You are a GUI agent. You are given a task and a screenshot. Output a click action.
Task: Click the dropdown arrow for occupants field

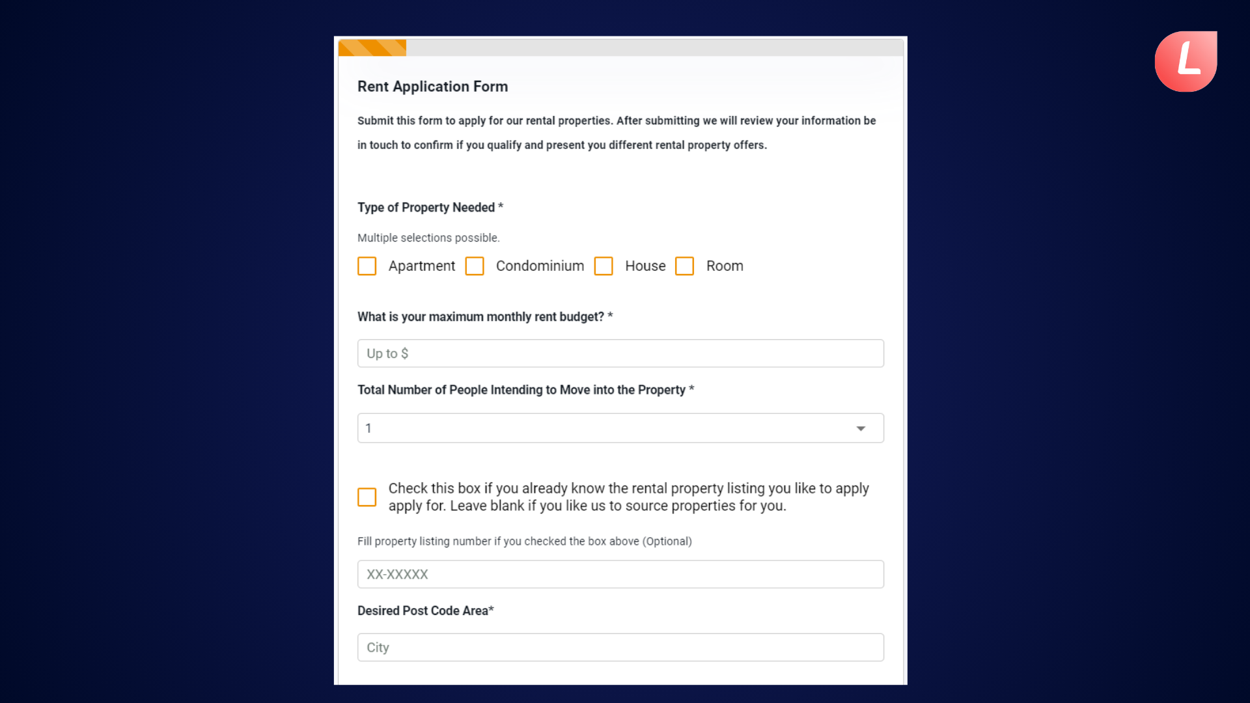tap(861, 428)
